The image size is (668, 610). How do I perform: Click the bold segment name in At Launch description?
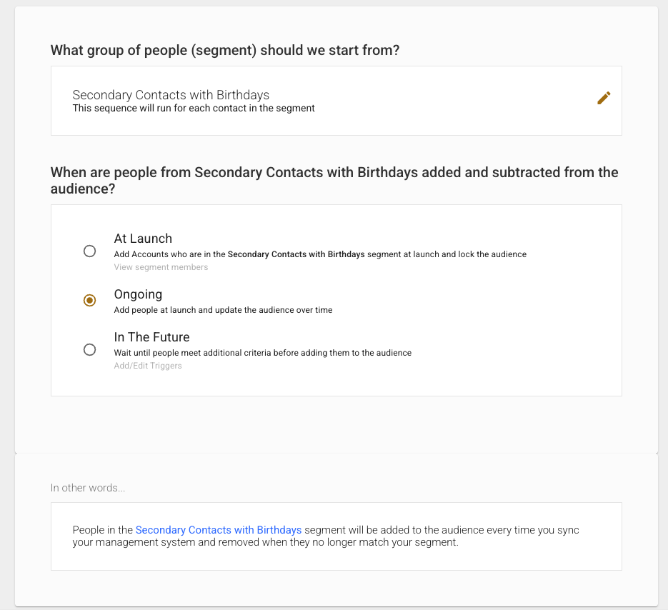296,254
